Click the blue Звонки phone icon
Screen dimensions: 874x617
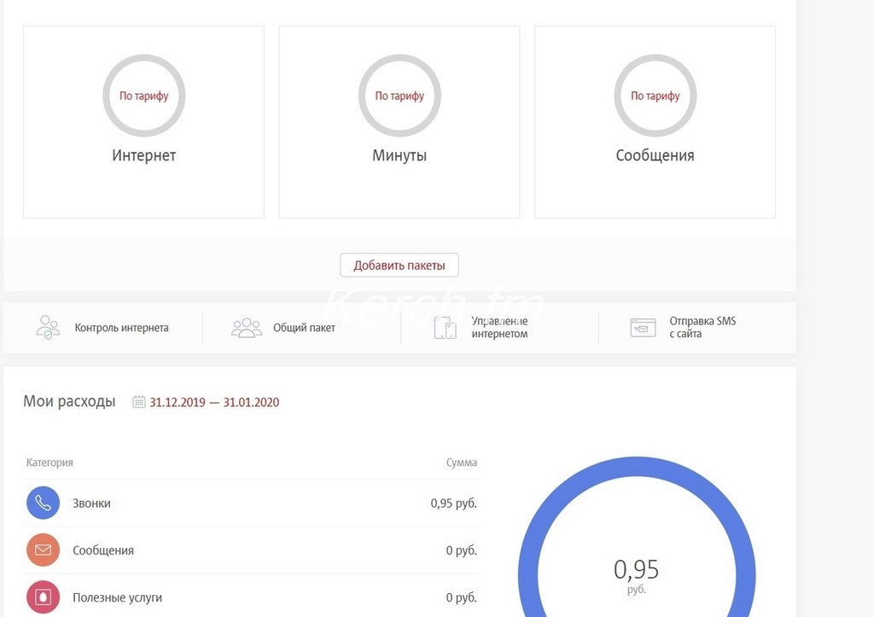(43, 503)
